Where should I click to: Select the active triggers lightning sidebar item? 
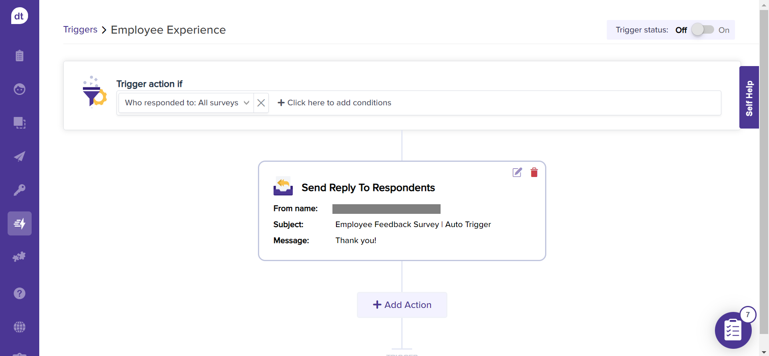[x=19, y=223]
